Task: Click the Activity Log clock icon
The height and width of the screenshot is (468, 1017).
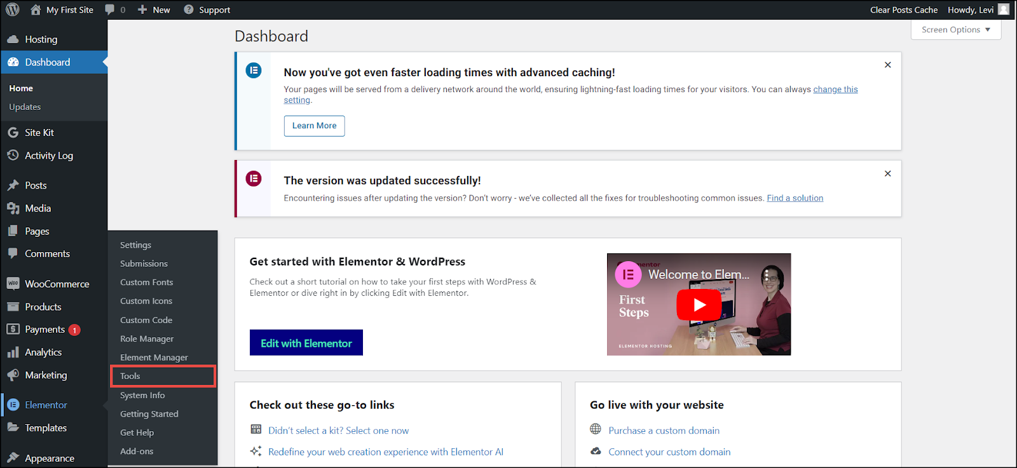Action: 13,156
